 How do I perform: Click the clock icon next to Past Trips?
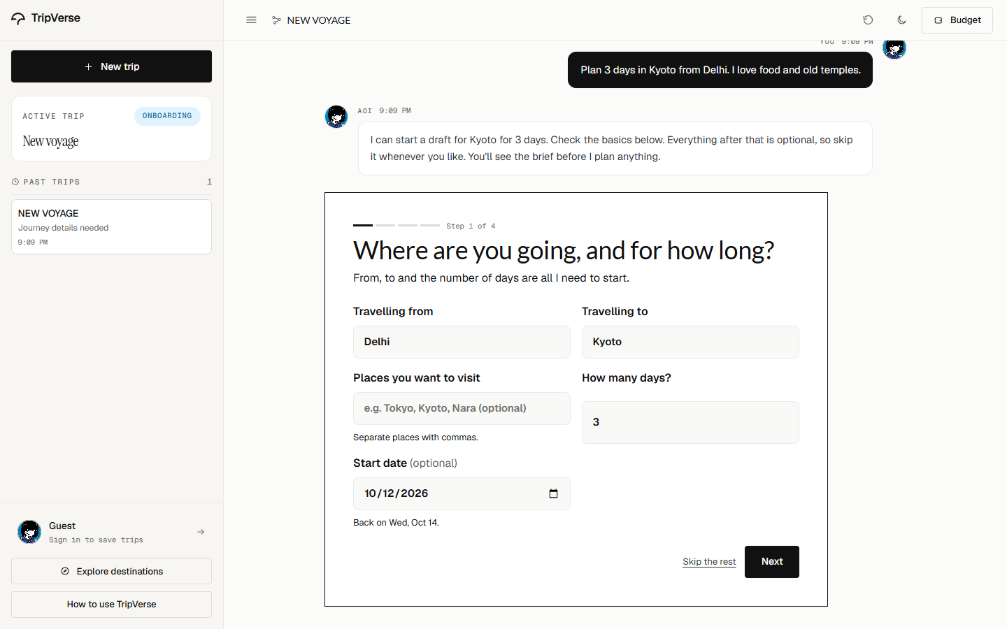[15, 182]
